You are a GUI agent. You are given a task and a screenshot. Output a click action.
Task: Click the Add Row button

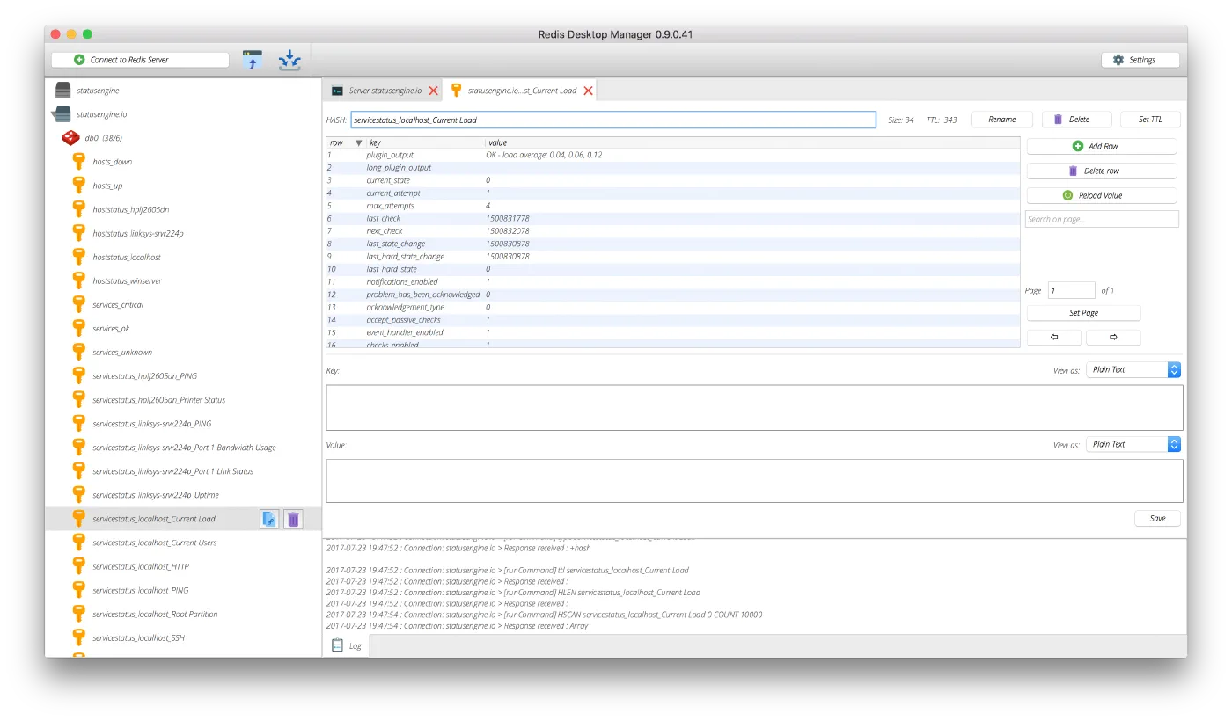pos(1102,146)
